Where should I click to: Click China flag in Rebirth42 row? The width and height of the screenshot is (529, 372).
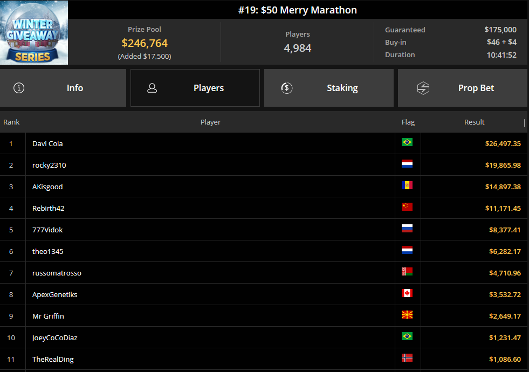click(x=407, y=207)
